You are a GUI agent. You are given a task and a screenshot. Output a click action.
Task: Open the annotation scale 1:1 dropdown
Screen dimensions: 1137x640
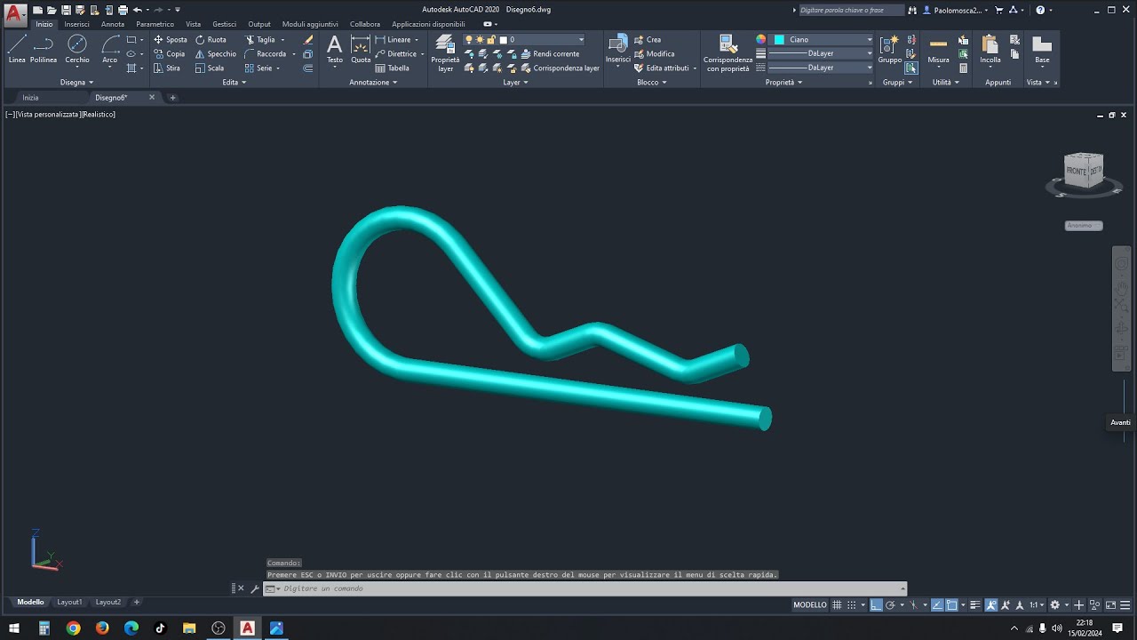point(1036,605)
